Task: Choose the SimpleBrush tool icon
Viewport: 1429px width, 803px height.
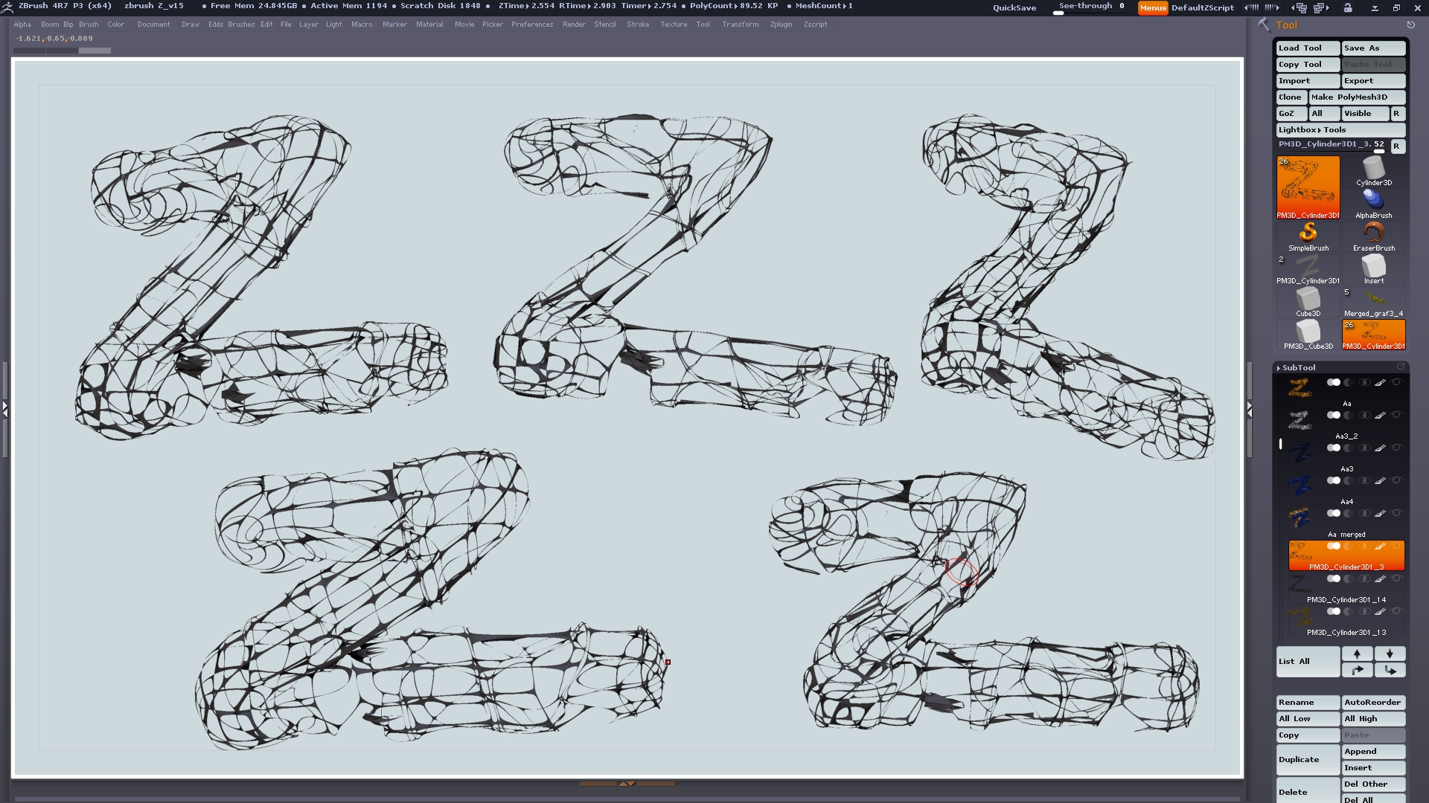Action: pos(1308,233)
